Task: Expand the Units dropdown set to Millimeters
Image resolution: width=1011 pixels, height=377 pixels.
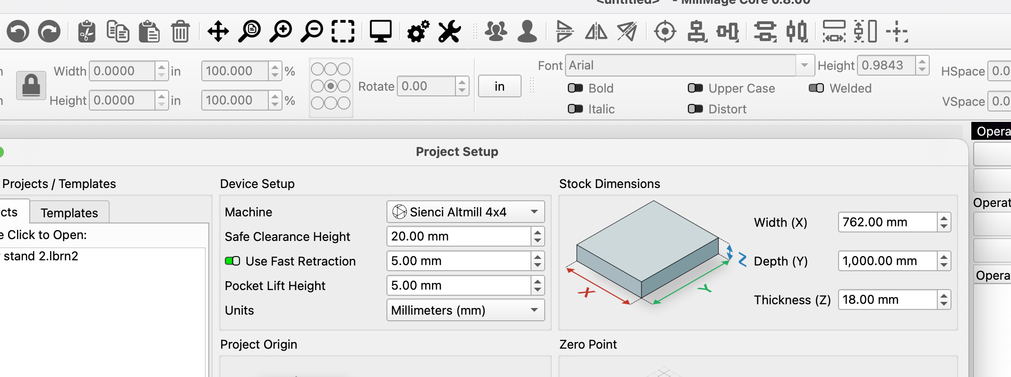Action: click(465, 310)
